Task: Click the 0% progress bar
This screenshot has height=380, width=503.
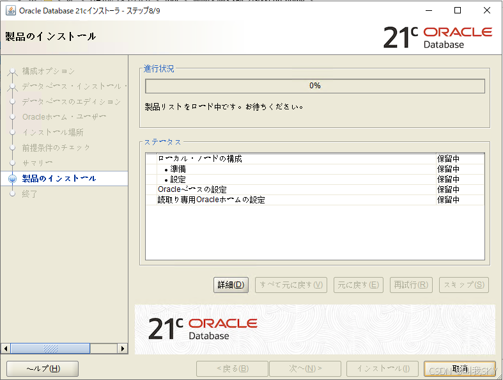Action: pos(315,86)
